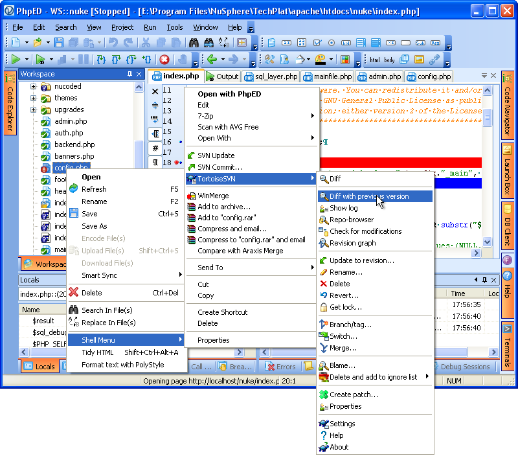Image resolution: width=518 pixels, height=458 pixels.
Task: Select Search In File(s) entry
Action: (x=126, y=310)
